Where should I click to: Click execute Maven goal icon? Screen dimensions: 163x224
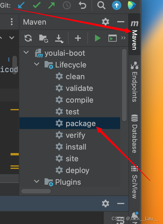pos(113,38)
